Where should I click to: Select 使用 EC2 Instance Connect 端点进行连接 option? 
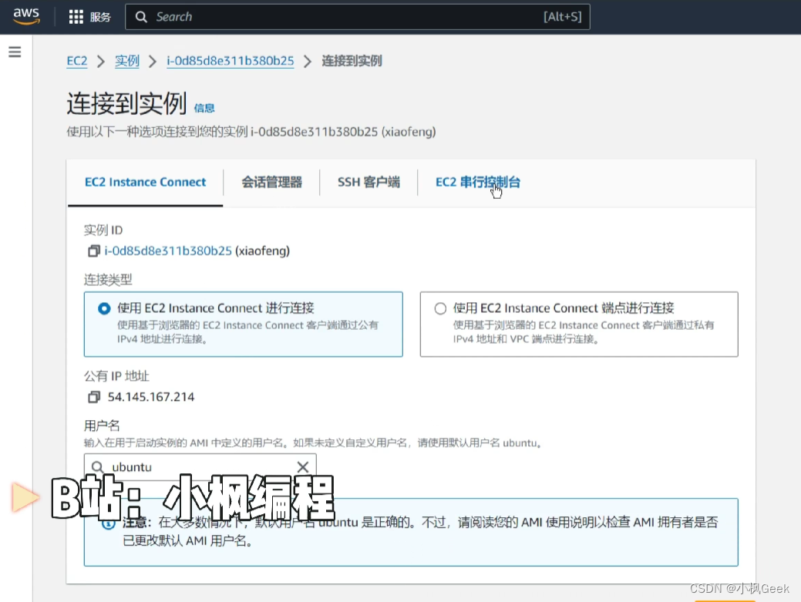coord(439,308)
